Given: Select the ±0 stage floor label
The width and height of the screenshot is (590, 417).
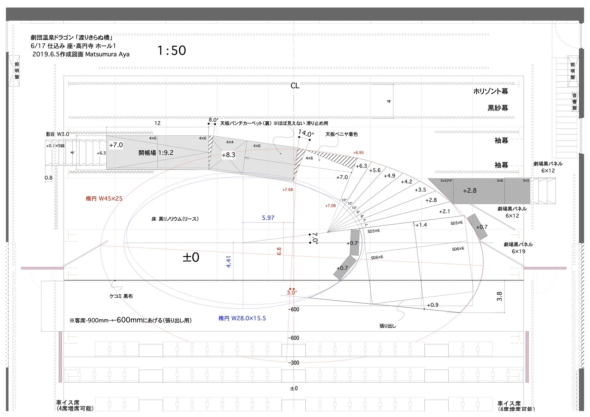Looking at the screenshot, I should [191, 257].
